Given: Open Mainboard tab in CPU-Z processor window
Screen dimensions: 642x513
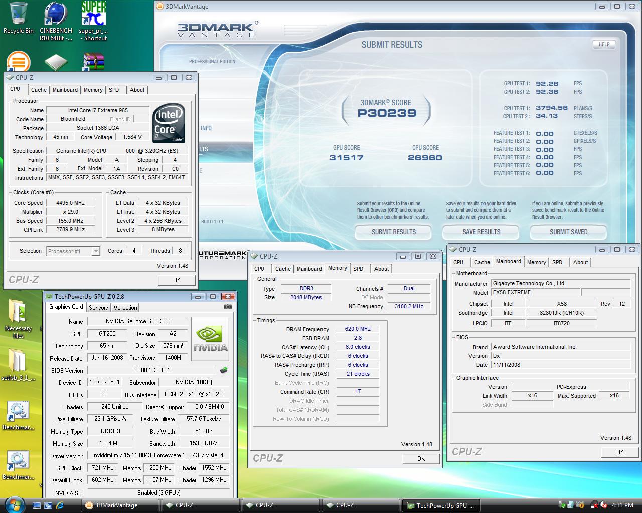Looking at the screenshot, I should pos(65,90).
